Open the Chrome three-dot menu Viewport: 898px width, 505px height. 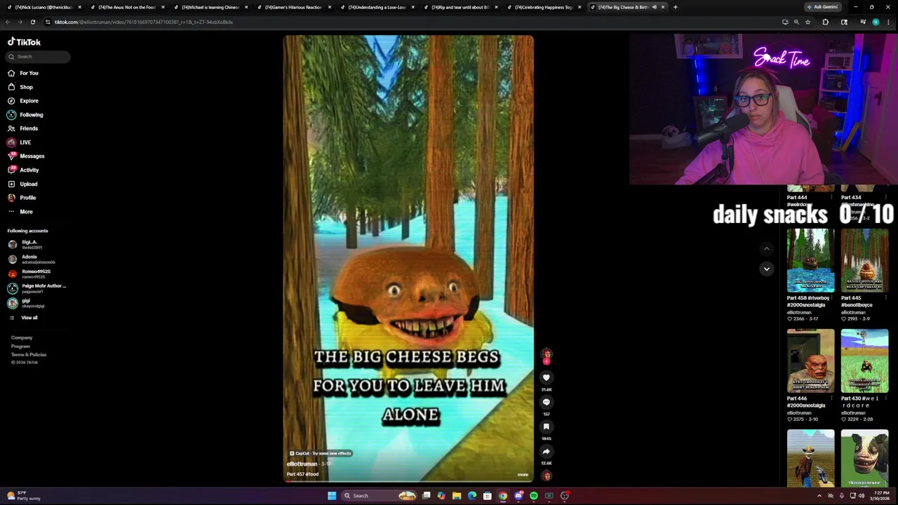click(890, 22)
